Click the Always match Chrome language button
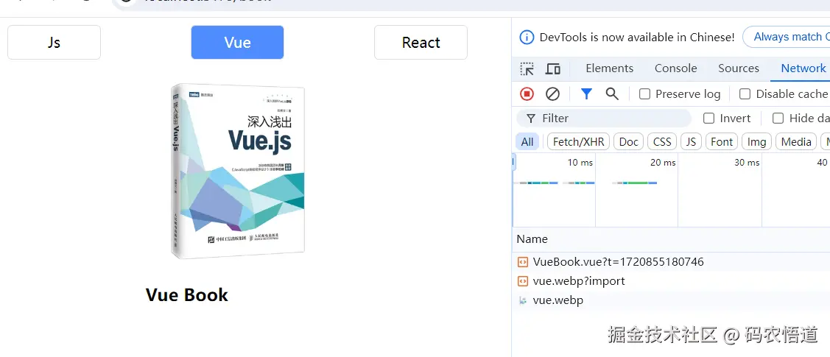 [x=787, y=37]
